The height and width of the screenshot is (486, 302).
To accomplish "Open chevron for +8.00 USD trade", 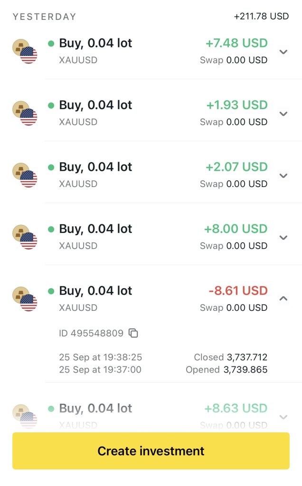I will [283, 237].
